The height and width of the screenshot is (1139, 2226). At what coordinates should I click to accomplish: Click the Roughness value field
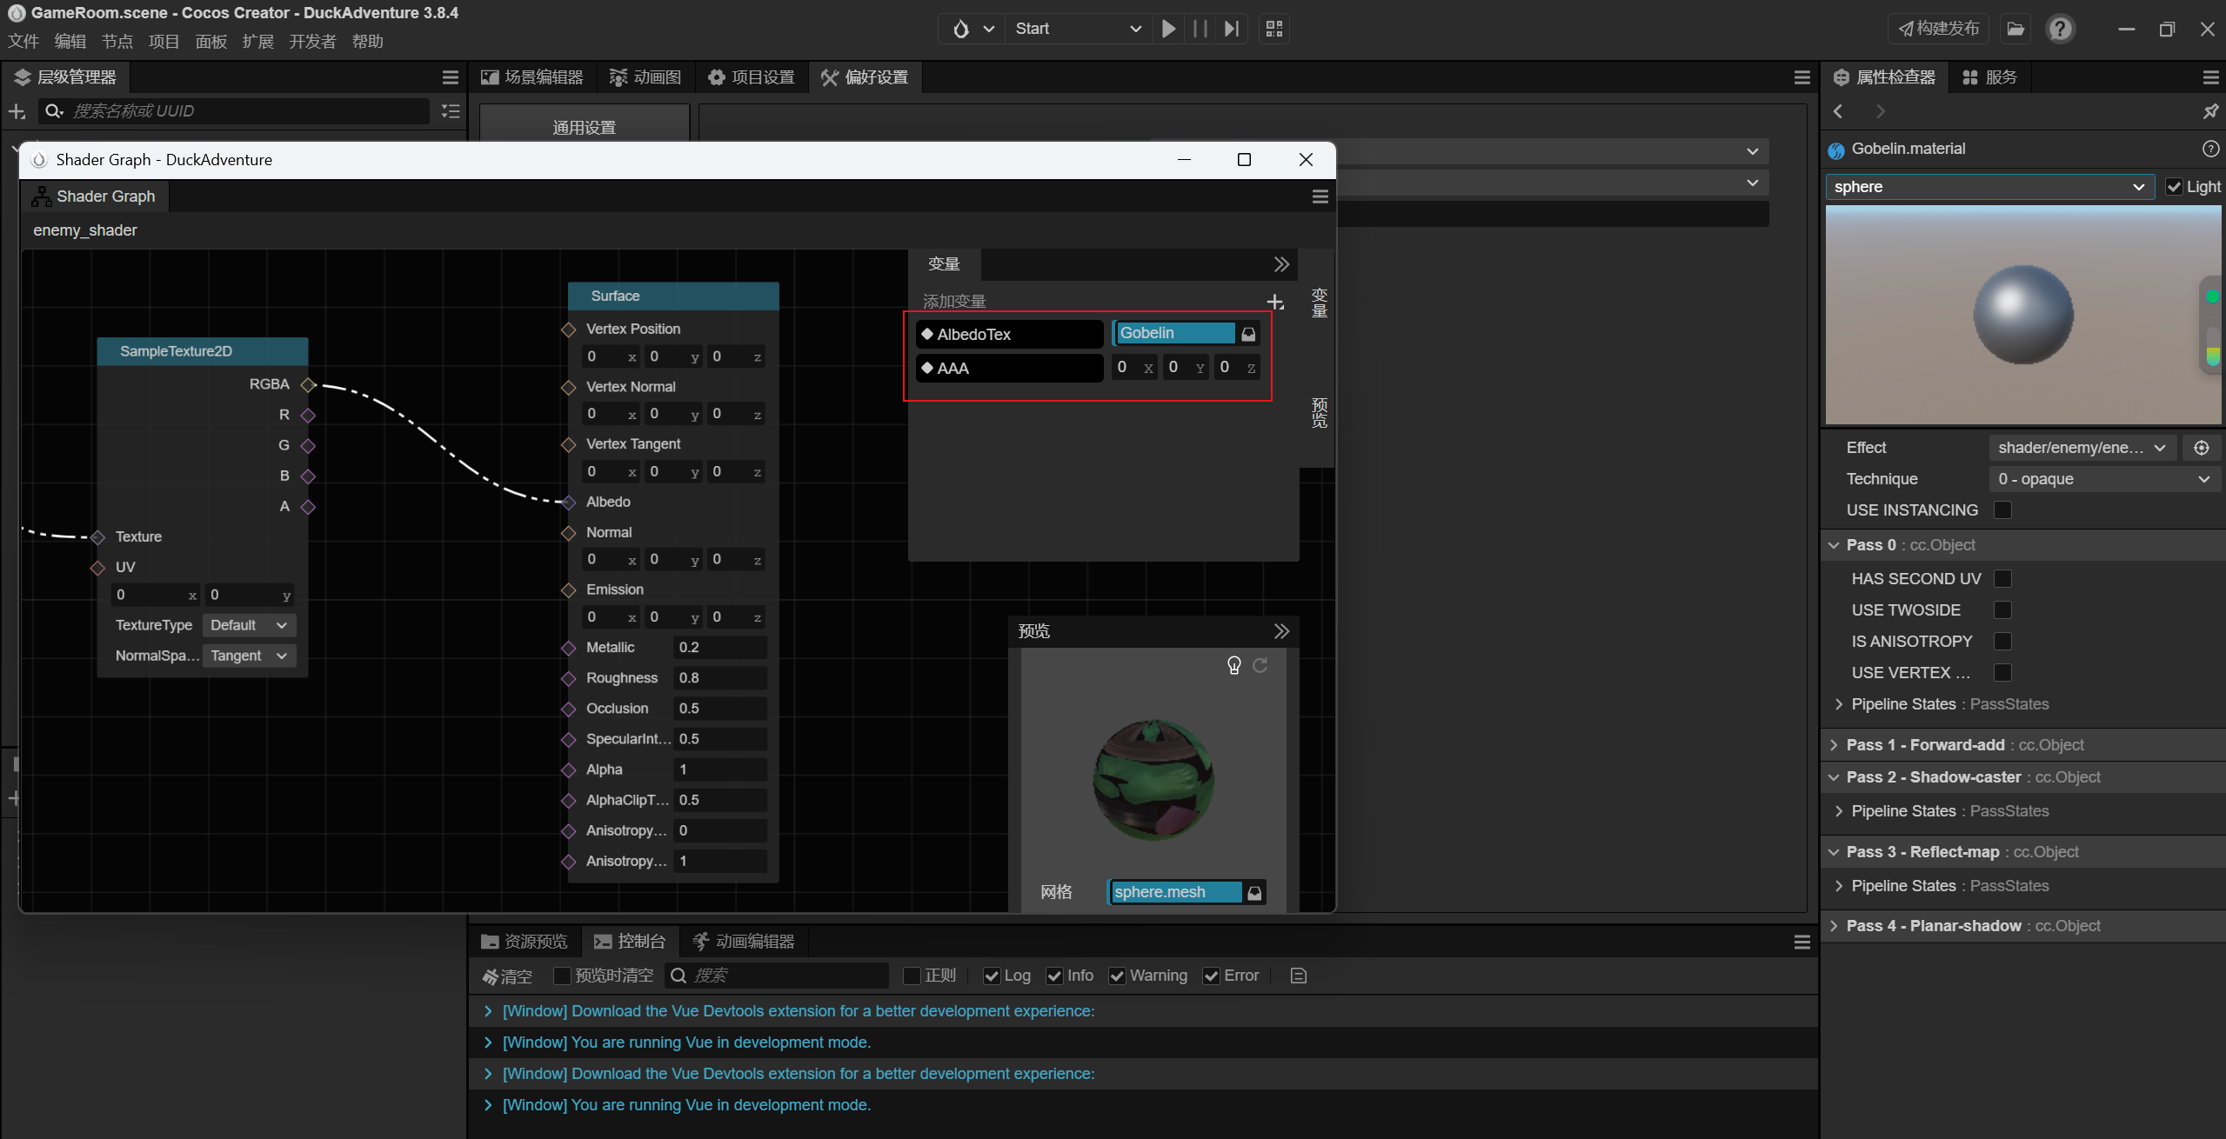coord(719,678)
